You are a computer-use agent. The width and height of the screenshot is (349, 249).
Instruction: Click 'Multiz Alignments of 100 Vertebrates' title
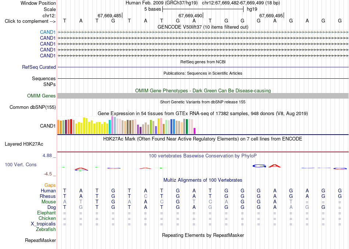point(203,180)
